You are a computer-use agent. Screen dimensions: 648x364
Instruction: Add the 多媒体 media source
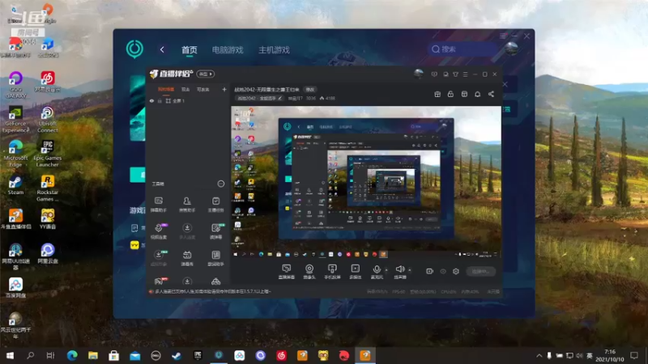355,272
